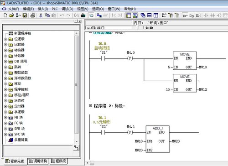Select the M4.0 positive edge coil

(130, 58)
